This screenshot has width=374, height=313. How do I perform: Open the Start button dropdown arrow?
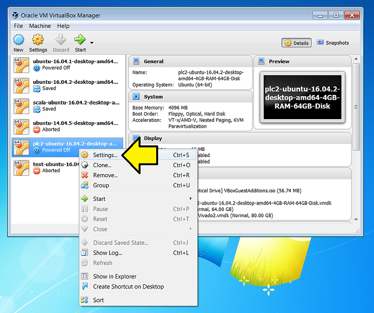(91, 43)
